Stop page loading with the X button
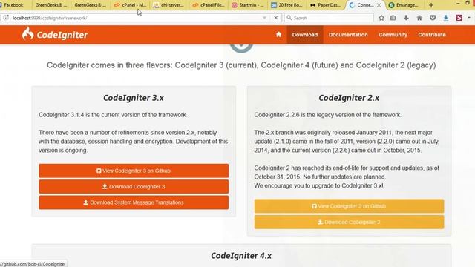This screenshot has height=267, width=475. click(275, 18)
